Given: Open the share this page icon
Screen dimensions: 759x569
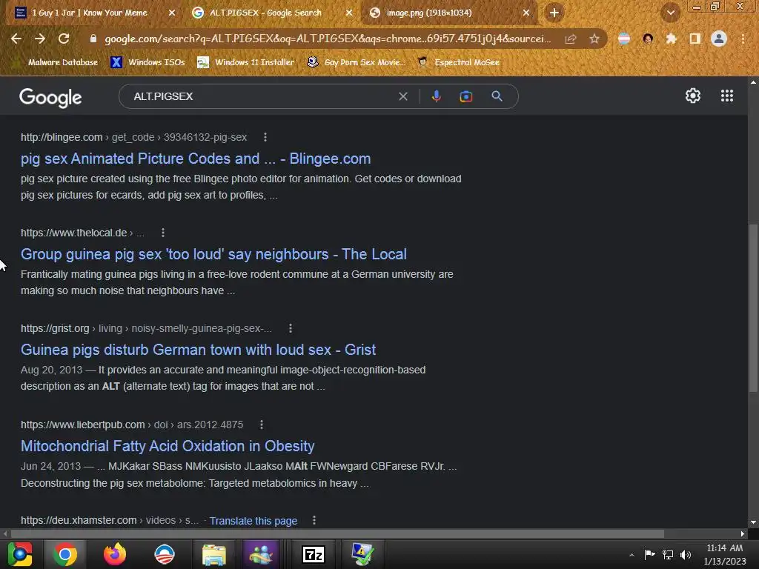Looking at the screenshot, I should pyautogui.click(x=571, y=39).
